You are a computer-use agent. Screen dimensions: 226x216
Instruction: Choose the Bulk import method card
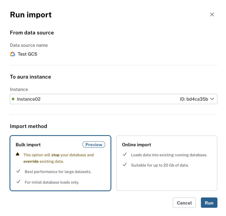(x=60, y=163)
